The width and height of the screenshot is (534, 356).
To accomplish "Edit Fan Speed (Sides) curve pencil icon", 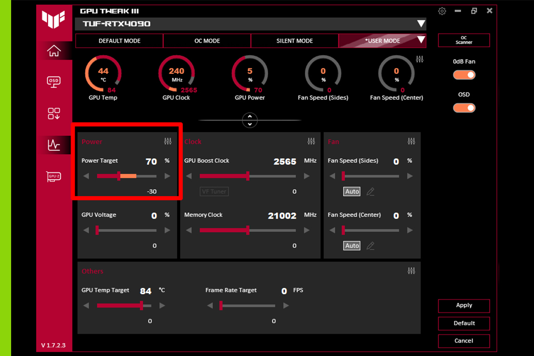I will [x=370, y=192].
